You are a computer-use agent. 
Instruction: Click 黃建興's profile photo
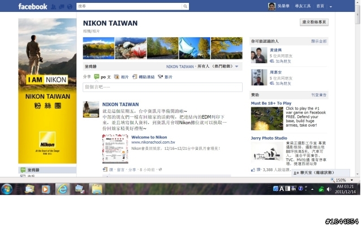tap(259, 55)
